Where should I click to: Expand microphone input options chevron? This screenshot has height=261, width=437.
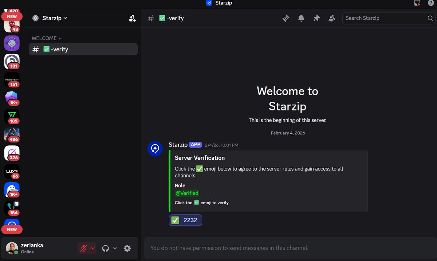tap(93, 248)
